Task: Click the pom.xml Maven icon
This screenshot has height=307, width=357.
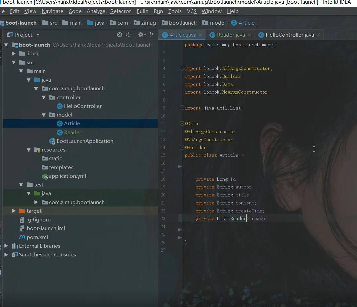Action: coord(22,237)
